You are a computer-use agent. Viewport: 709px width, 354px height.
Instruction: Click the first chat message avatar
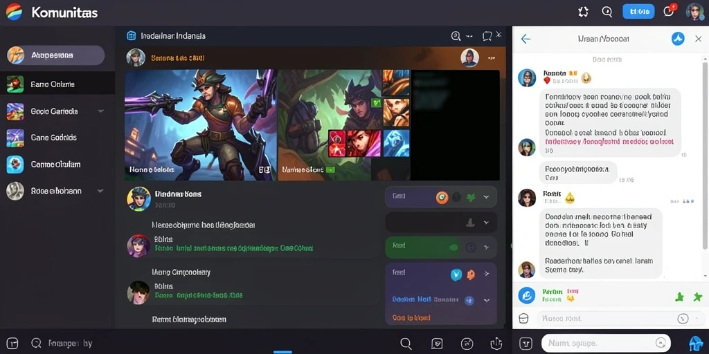tap(527, 77)
